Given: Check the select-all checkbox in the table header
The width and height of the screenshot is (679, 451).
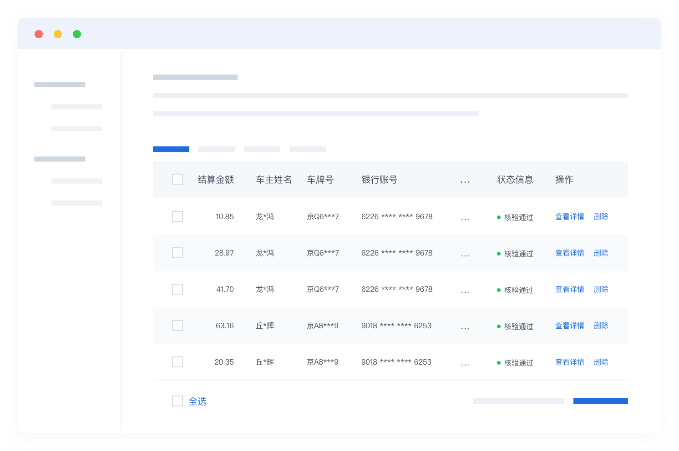Looking at the screenshot, I should coord(177,179).
